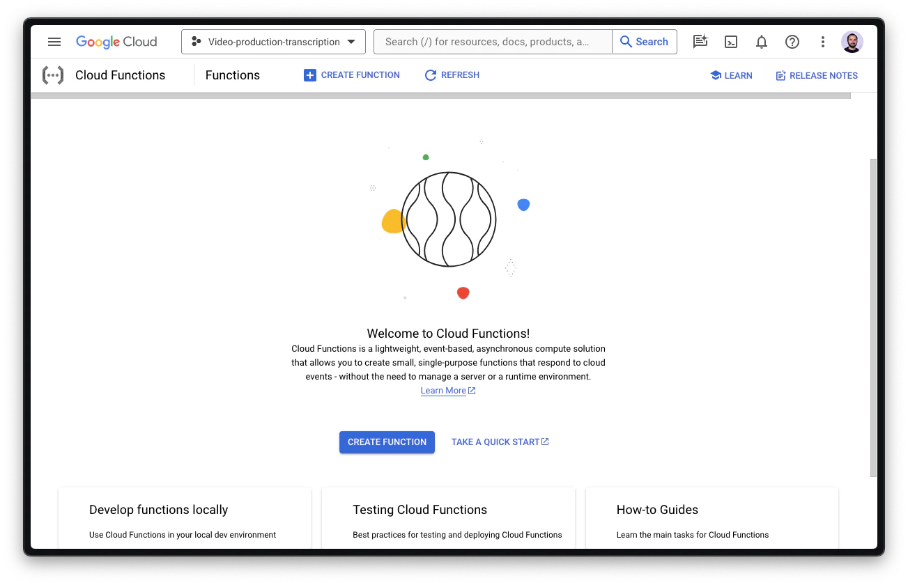Refresh the functions list

(x=452, y=75)
